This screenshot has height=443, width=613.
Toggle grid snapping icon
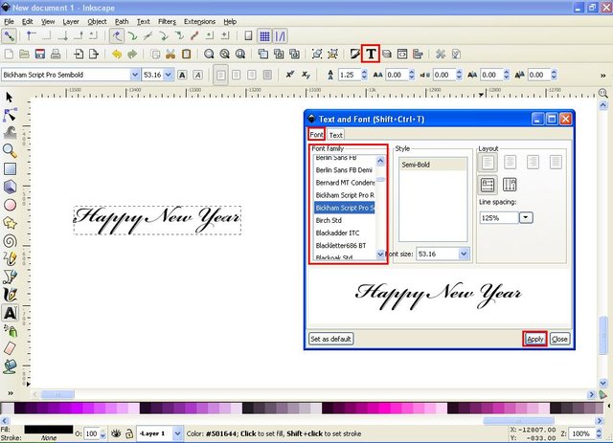pyautogui.click(x=264, y=36)
